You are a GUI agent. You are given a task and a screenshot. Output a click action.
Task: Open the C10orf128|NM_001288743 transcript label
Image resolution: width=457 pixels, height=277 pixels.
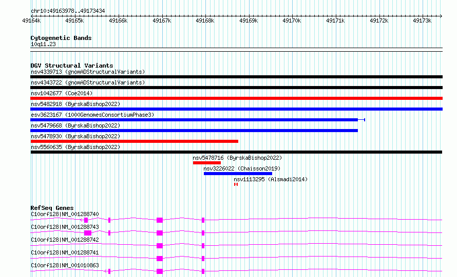(65, 227)
